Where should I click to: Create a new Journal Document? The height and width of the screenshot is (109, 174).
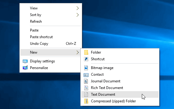[120, 81]
